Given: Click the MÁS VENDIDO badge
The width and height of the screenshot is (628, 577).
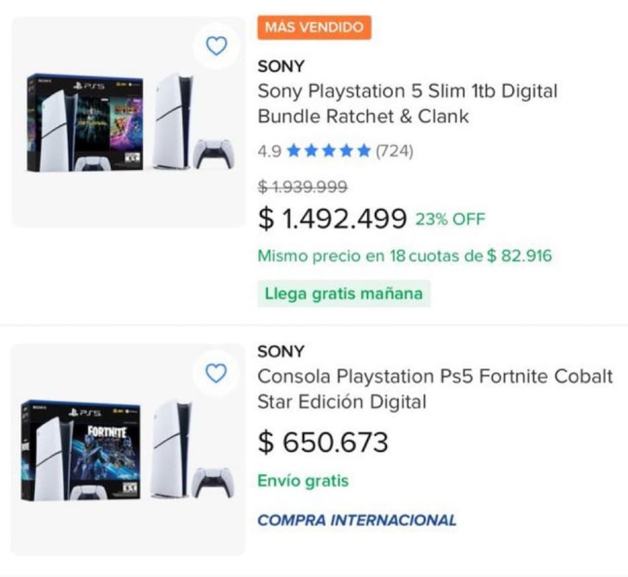Looking at the screenshot, I should pos(314,27).
